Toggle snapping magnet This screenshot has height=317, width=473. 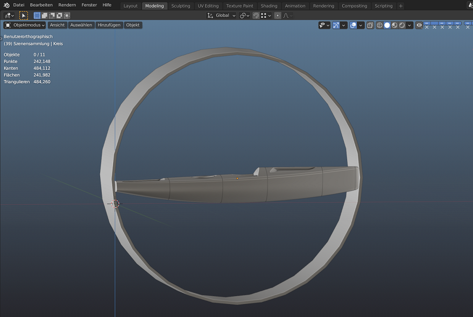pyautogui.click(x=256, y=16)
